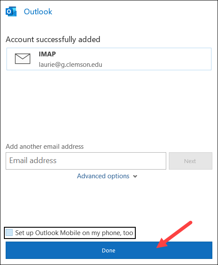
Task: Focus the Email address input field
Action: (86, 161)
